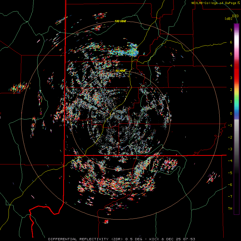Click the "100 NMI" range ring label
Screen dimensions: 241x241
click(x=120, y=21)
